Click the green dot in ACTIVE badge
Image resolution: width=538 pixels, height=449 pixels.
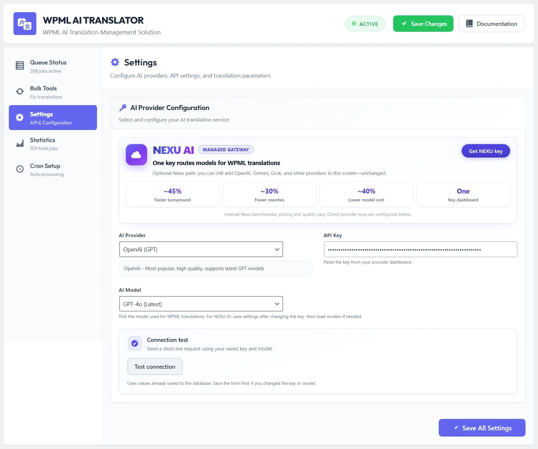pyautogui.click(x=354, y=24)
